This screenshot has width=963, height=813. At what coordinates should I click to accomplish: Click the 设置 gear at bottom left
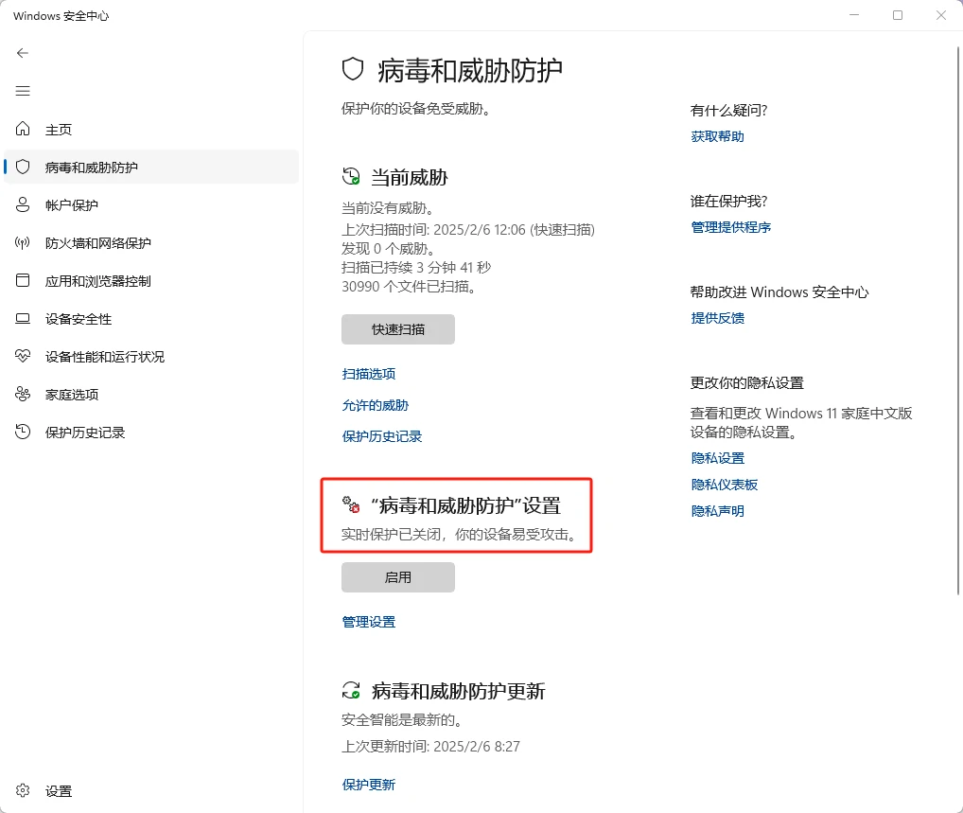[23, 790]
